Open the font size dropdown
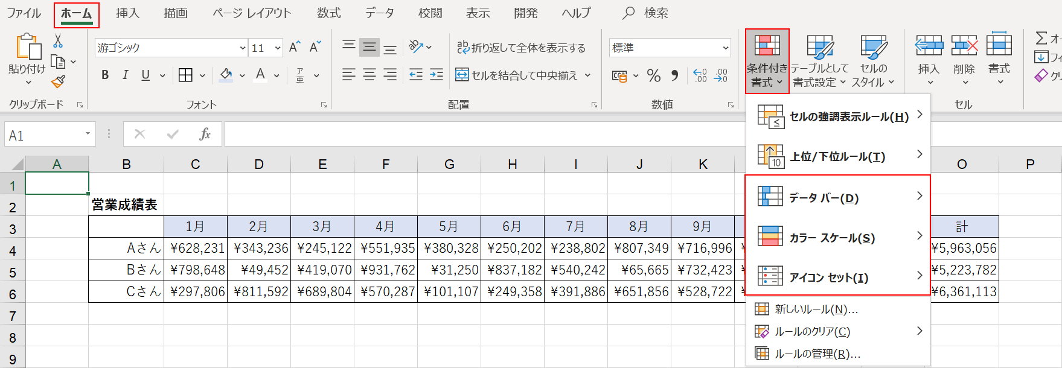The width and height of the screenshot is (1062, 368). click(278, 48)
